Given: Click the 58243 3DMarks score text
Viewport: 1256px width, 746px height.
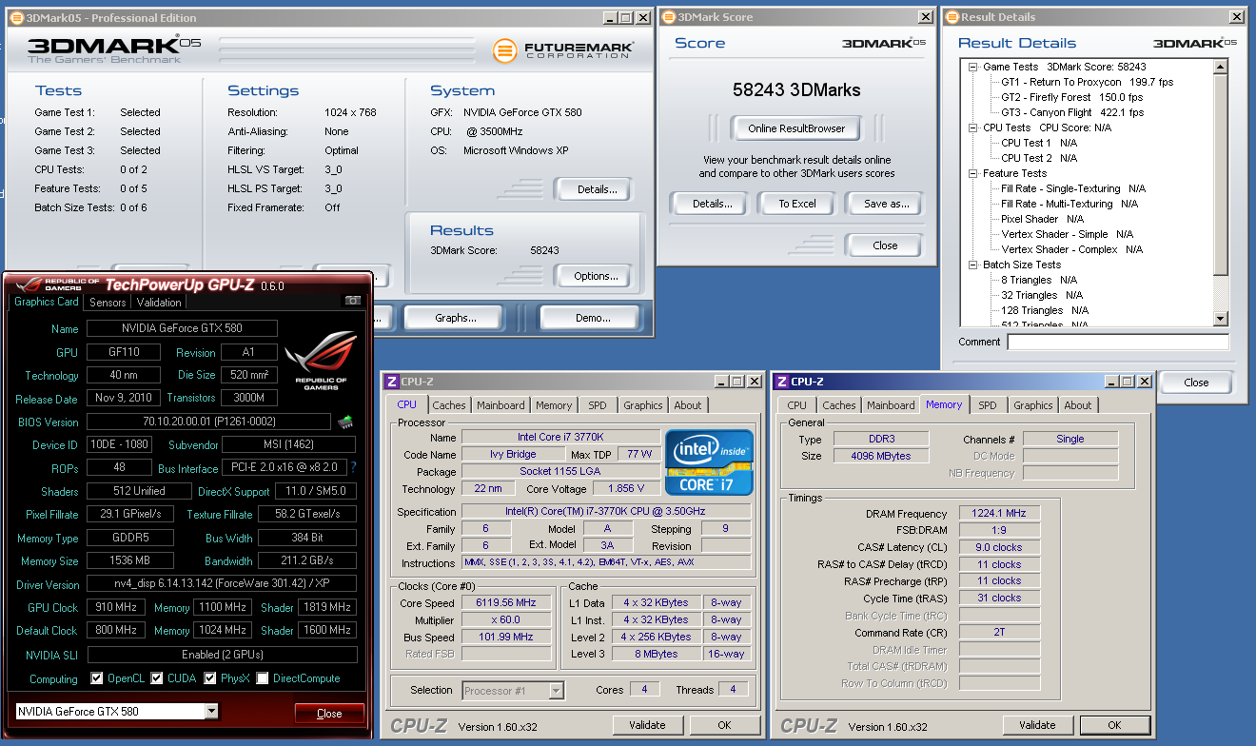Looking at the screenshot, I should click(796, 90).
